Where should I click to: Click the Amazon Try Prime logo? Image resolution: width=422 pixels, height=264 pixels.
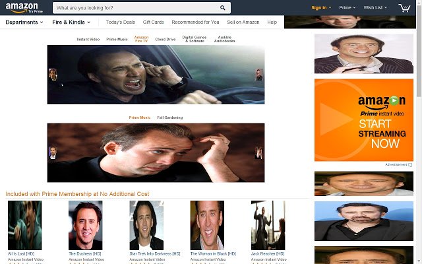[24, 8]
